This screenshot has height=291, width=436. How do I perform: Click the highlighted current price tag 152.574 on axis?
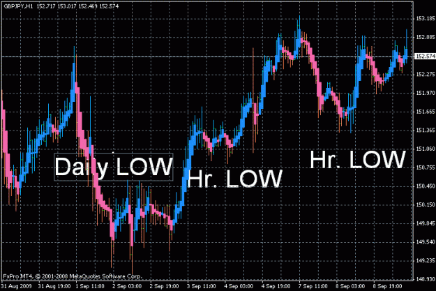tap(426, 57)
